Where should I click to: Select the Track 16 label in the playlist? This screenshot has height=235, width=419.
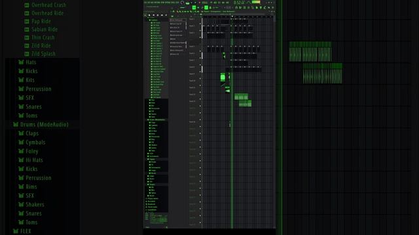[x=192, y=122]
